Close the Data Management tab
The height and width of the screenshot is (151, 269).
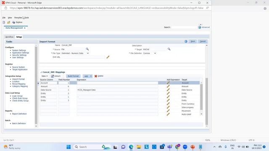[25, 28]
